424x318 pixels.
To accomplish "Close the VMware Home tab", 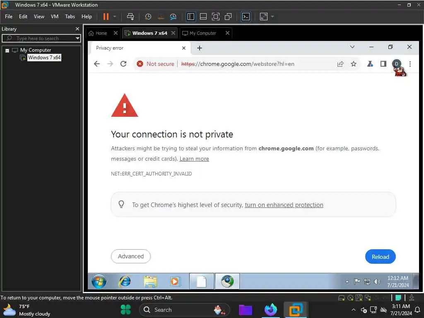I will point(116,33).
